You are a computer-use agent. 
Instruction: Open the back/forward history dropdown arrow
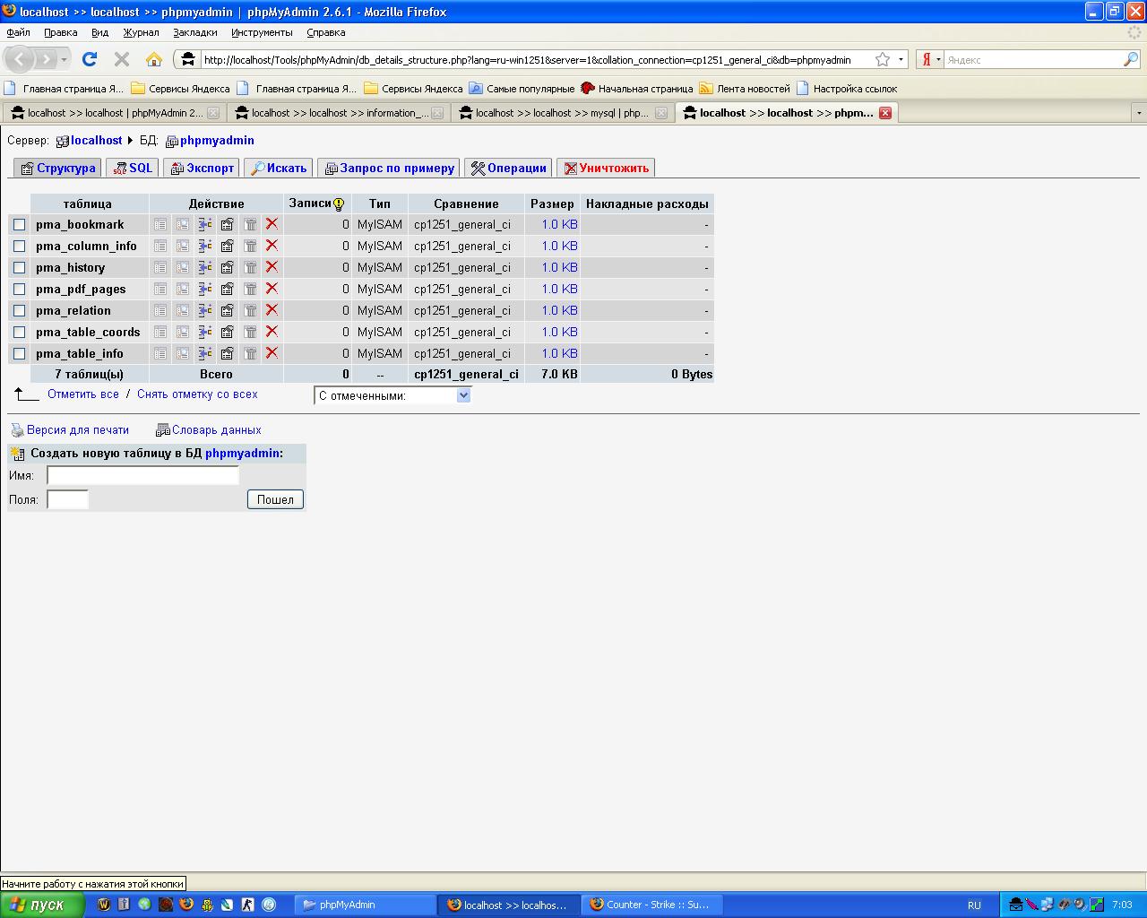(64, 59)
